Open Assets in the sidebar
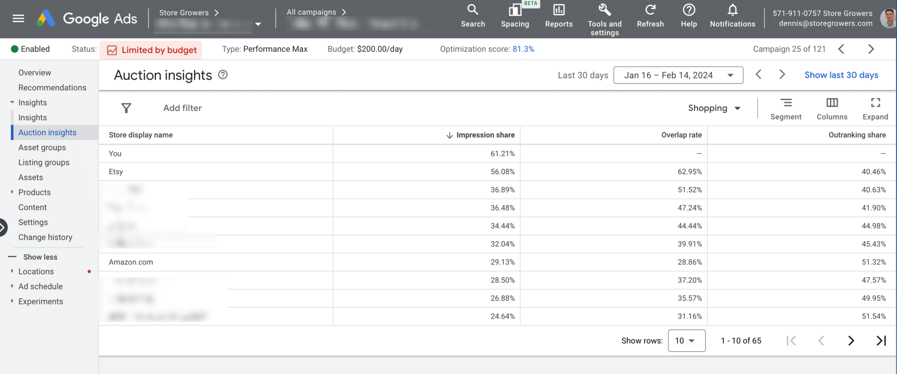The image size is (897, 374). [30, 177]
